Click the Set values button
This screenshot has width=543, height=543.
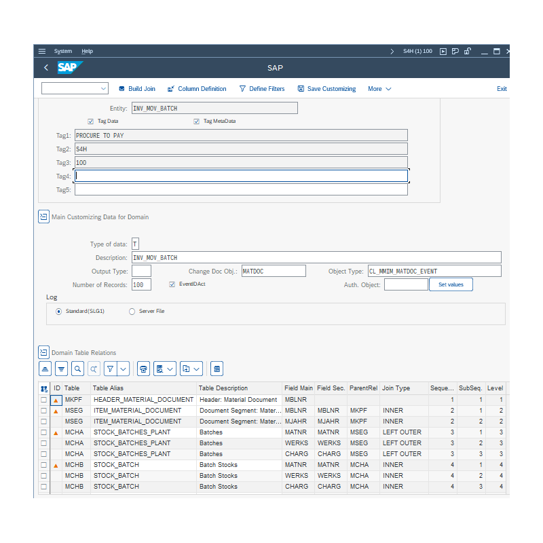[451, 284]
